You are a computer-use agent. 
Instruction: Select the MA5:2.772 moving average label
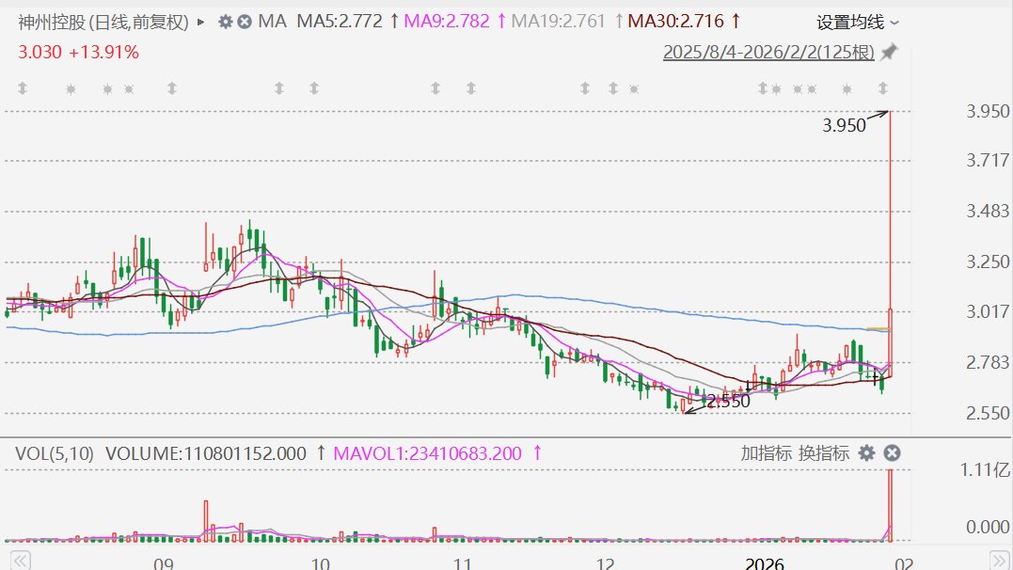[340, 21]
